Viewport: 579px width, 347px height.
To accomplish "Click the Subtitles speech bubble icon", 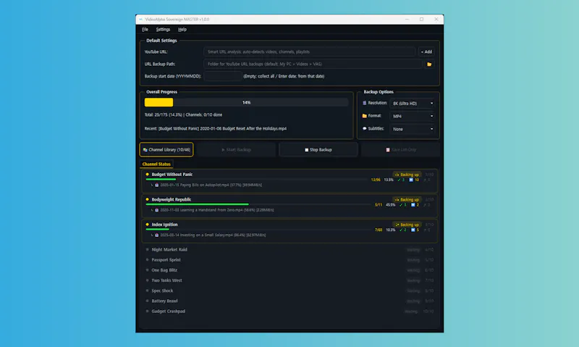I will click(365, 129).
